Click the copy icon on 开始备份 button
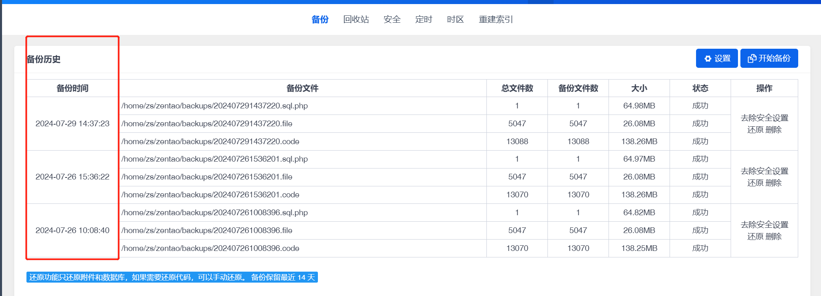This screenshot has height=296, width=821. [x=752, y=59]
